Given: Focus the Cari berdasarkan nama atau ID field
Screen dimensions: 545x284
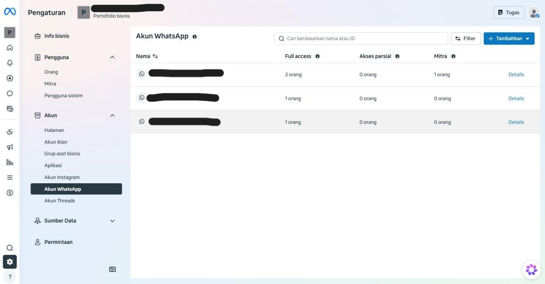Looking at the screenshot, I should click(361, 38).
